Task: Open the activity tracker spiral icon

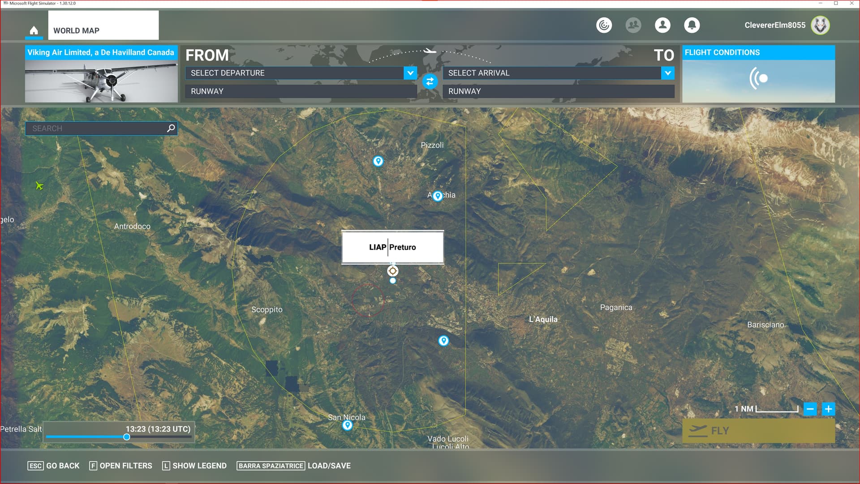Action: 604,25
